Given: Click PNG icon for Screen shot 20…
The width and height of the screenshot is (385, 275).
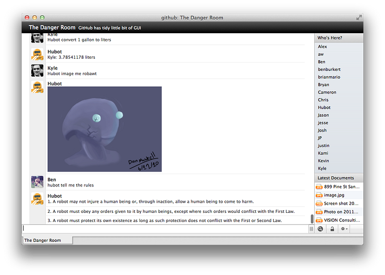Looking at the screenshot, I should tap(319, 204).
